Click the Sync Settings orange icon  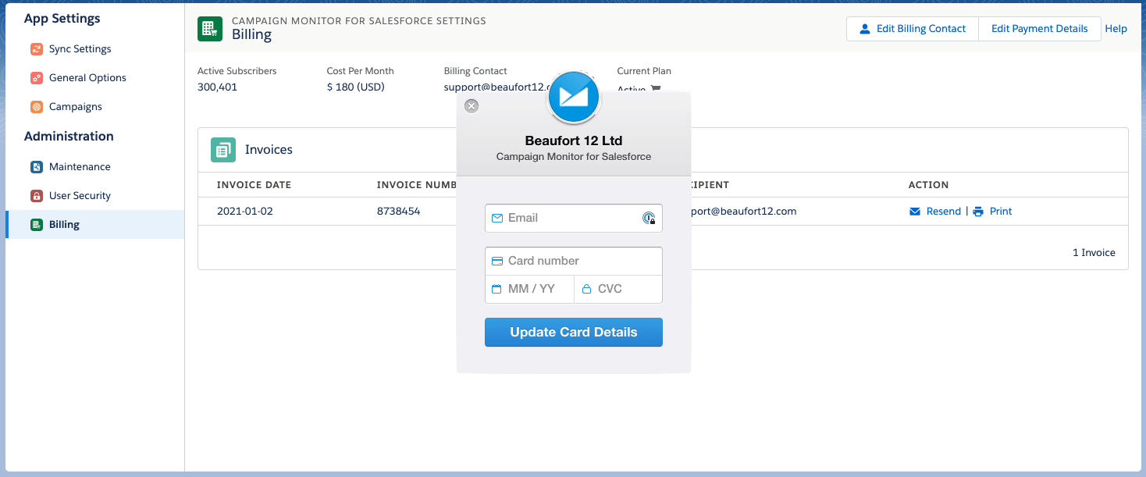pyautogui.click(x=37, y=49)
